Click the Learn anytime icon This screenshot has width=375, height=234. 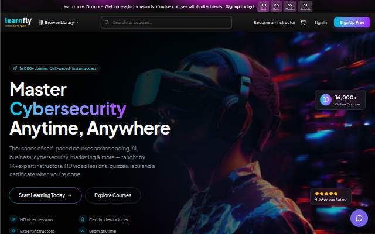click(83, 230)
